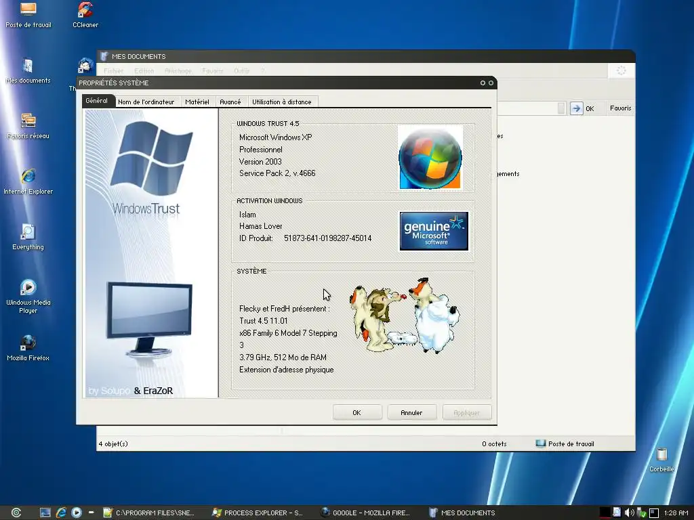
Task: Click the go arrow in Mes Documents window
Action: (576, 108)
